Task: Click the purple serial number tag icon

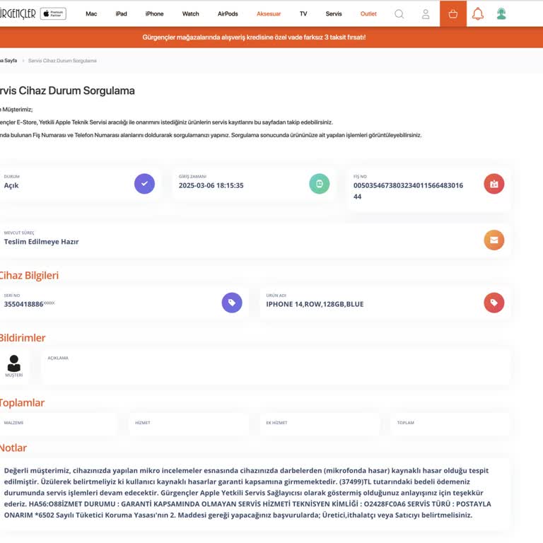Action: tap(232, 303)
